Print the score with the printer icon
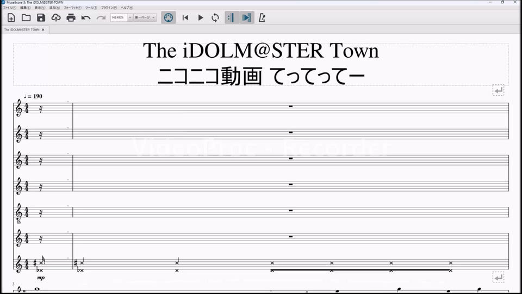 tap(71, 17)
